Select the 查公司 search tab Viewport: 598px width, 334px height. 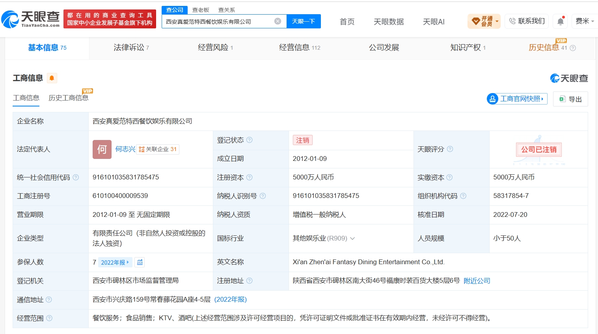tap(175, 10)
